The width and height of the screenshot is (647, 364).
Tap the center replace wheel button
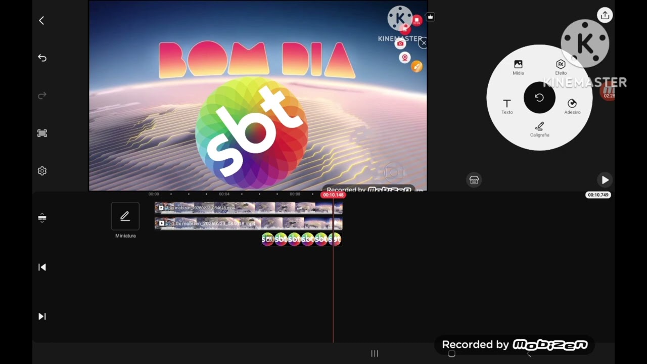[539, 98]
